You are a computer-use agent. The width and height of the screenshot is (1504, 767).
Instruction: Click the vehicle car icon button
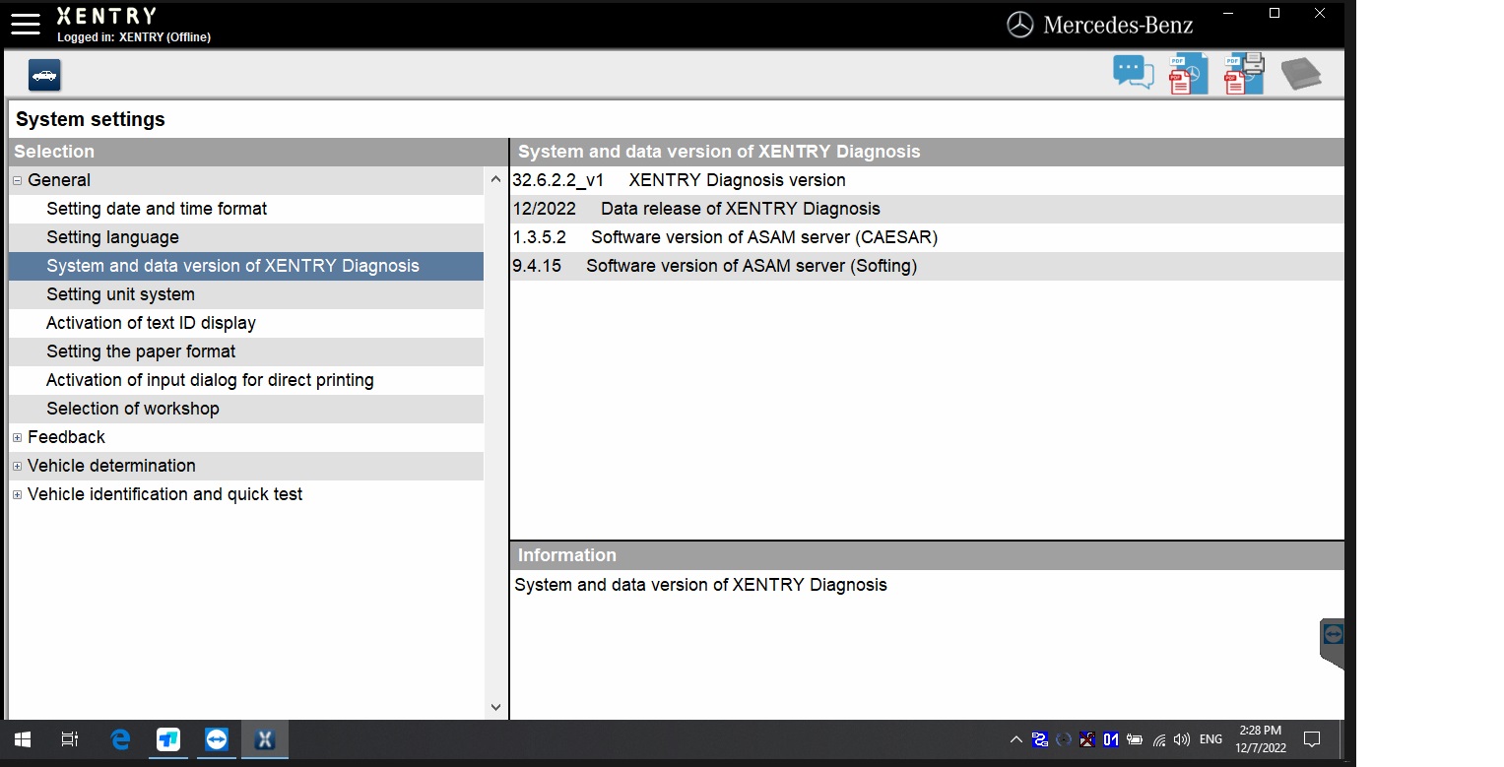tap(44, 75)
